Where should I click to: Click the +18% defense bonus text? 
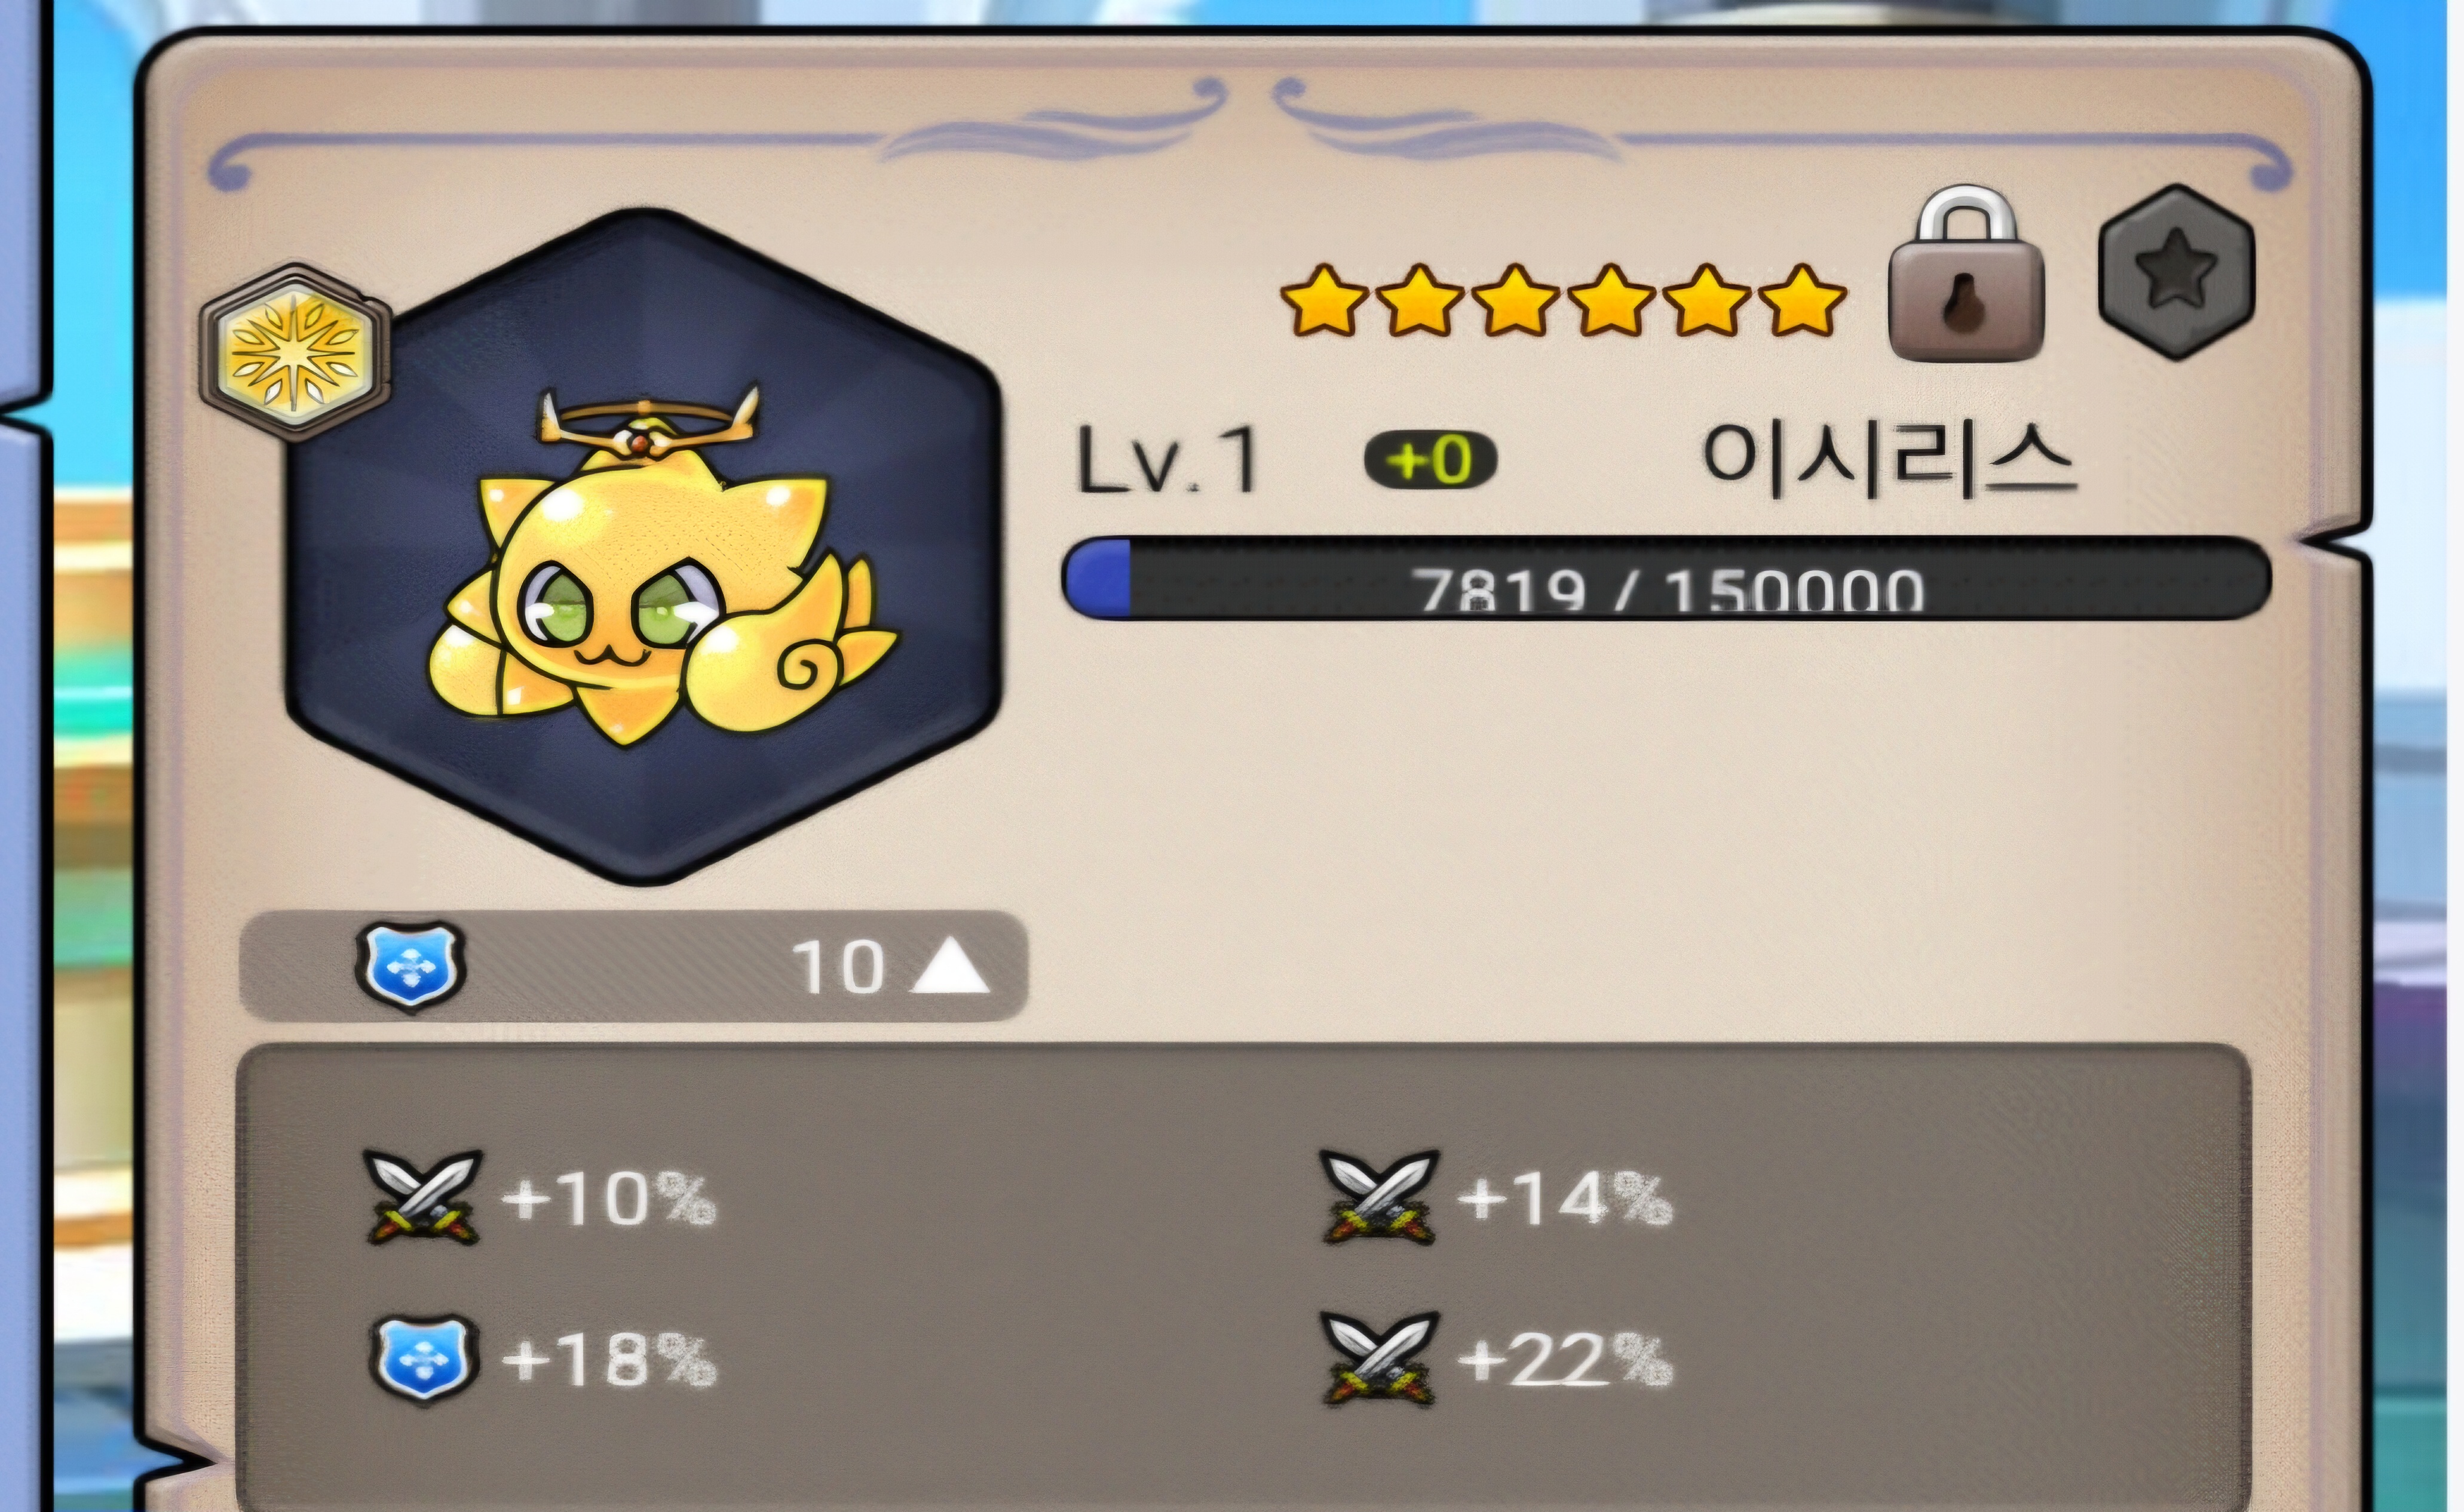(609, 1359)
